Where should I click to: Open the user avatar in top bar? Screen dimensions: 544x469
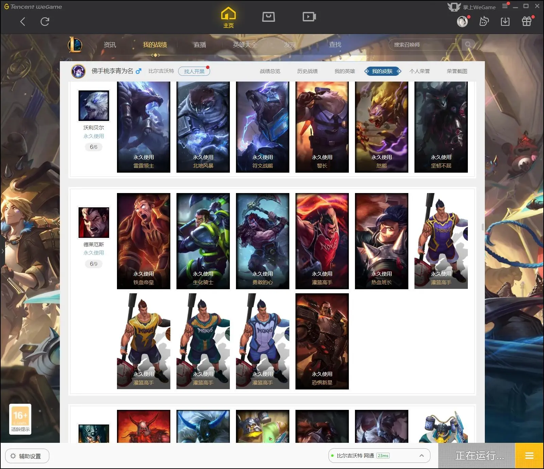[462, 21]
